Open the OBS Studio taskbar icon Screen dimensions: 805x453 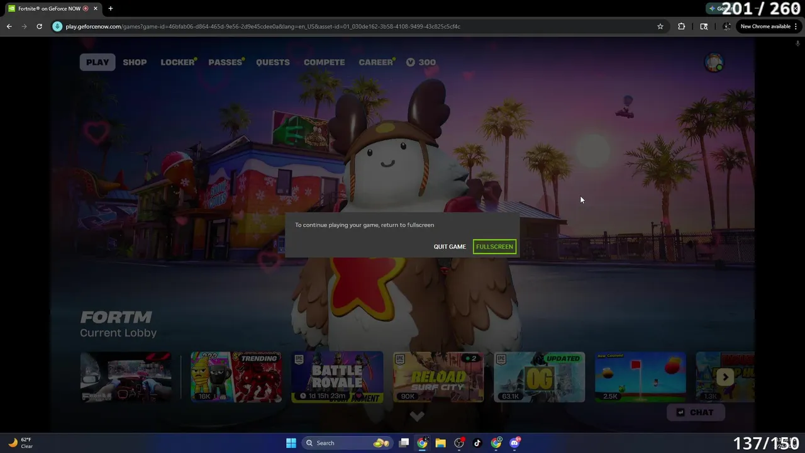459,443
